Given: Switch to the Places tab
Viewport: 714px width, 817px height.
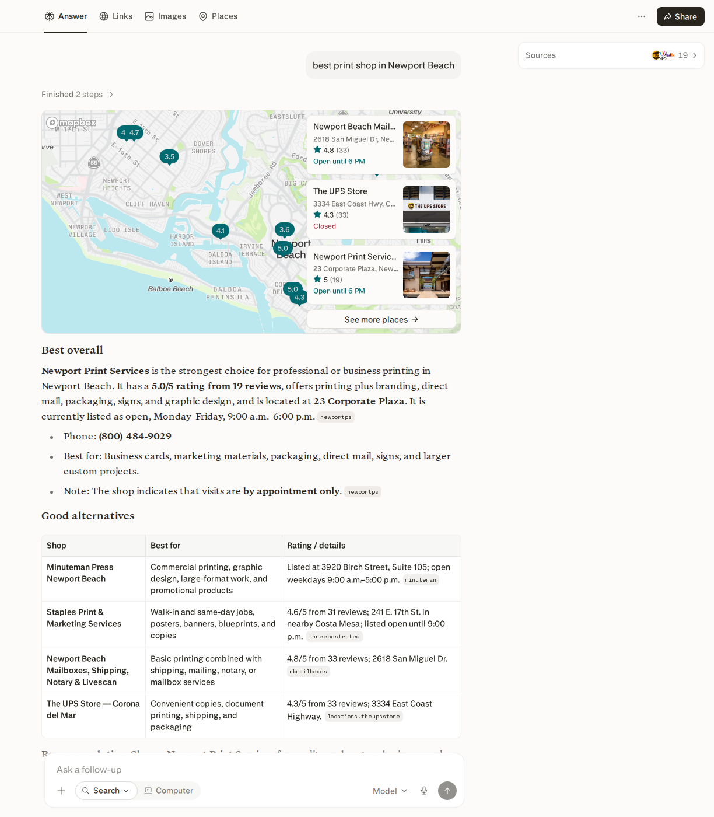Looking at the screenshot, I should [218, 16].
